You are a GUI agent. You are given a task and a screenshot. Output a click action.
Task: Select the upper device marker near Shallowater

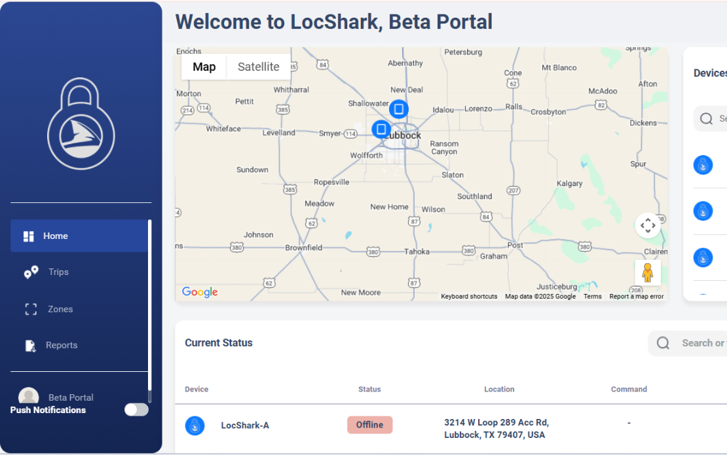tap(398, 109)
